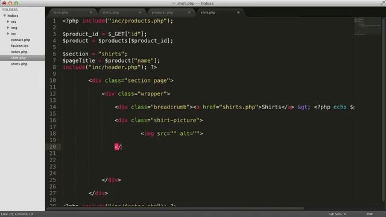Screen dimensions: 386x217
Task: Open shirts.php in the sidebar
Action: pyautogui.click(x=19, y=64)
